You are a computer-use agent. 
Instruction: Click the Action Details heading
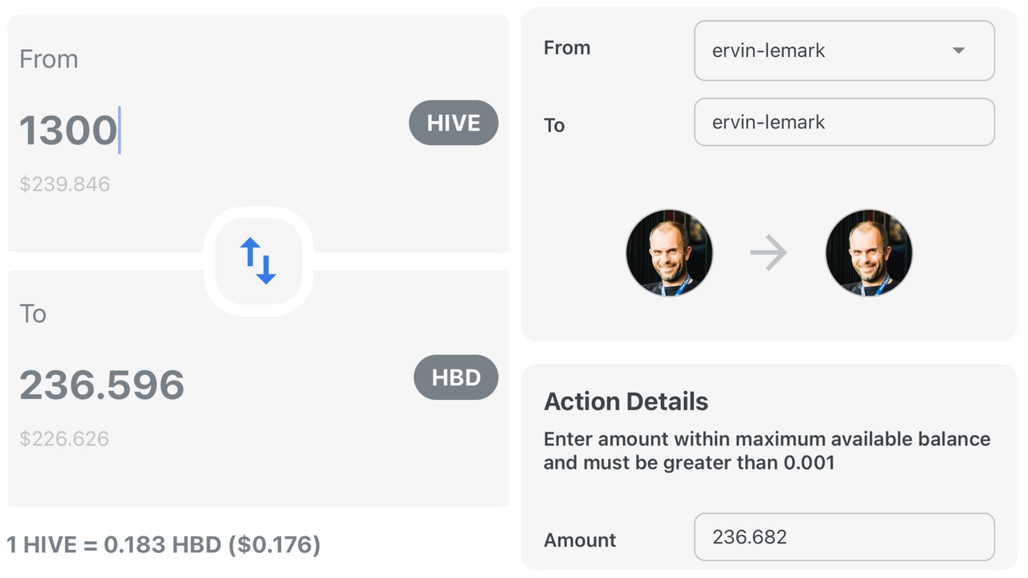[626, 401]
